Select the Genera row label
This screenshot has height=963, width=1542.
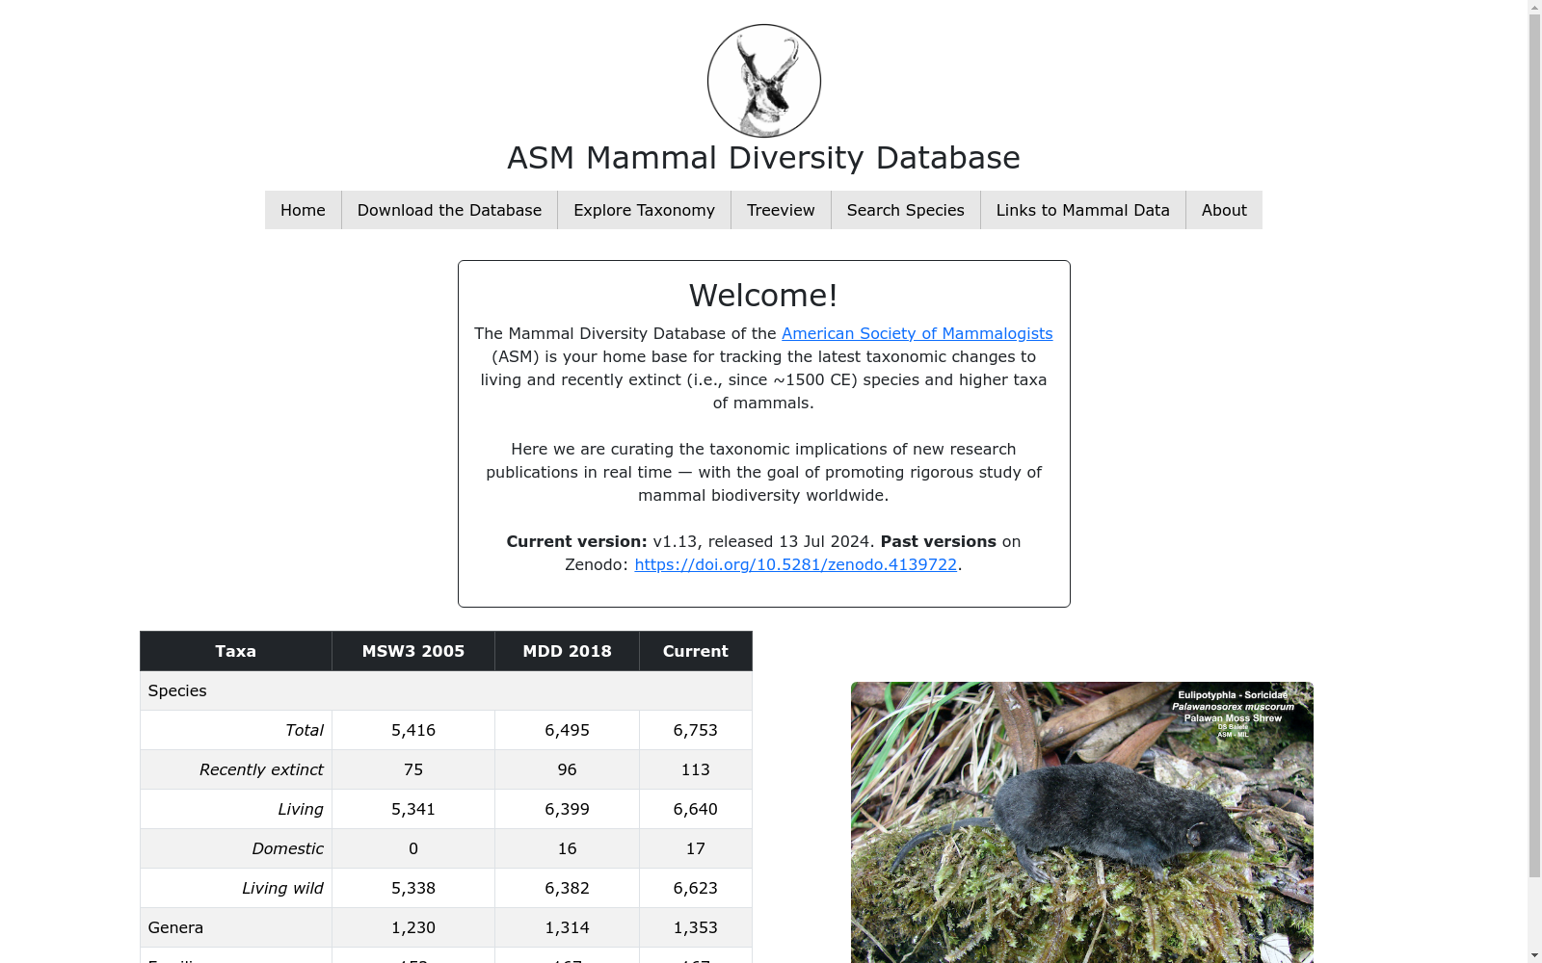[x=175, y=927]
